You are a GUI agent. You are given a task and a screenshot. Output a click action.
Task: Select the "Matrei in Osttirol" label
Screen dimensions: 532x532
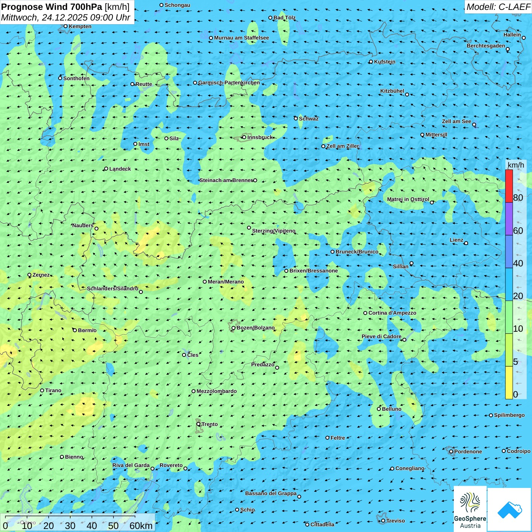[x=408, y=199]
